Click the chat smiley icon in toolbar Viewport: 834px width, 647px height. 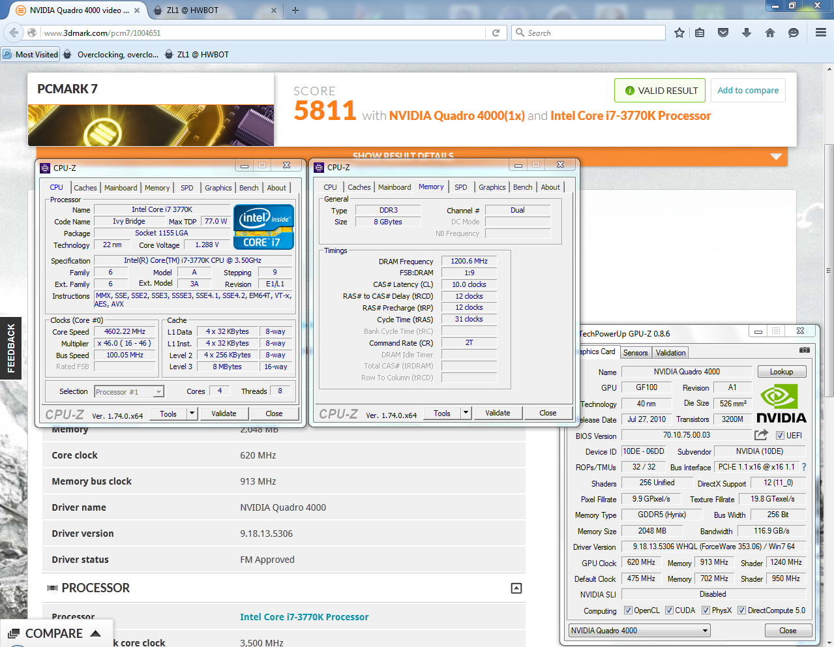(x=794, y=33)
